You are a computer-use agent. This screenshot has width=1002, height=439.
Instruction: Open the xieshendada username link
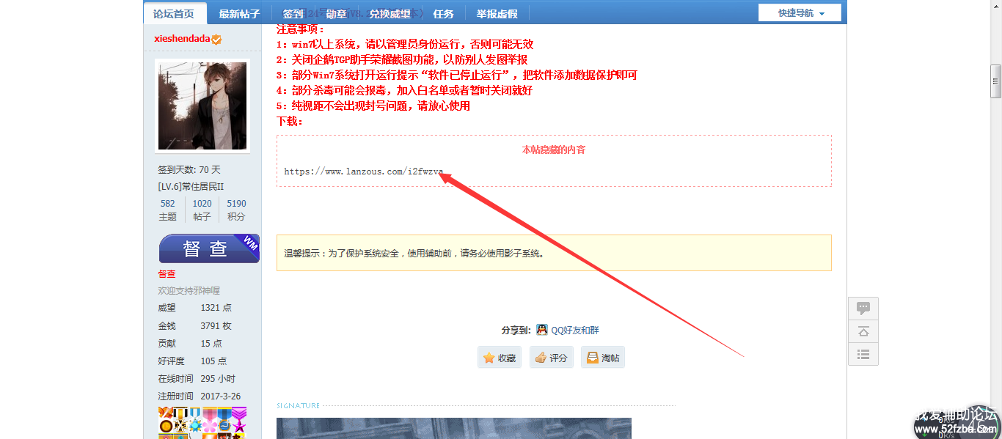pyautogui.click(x=182, y=39)
